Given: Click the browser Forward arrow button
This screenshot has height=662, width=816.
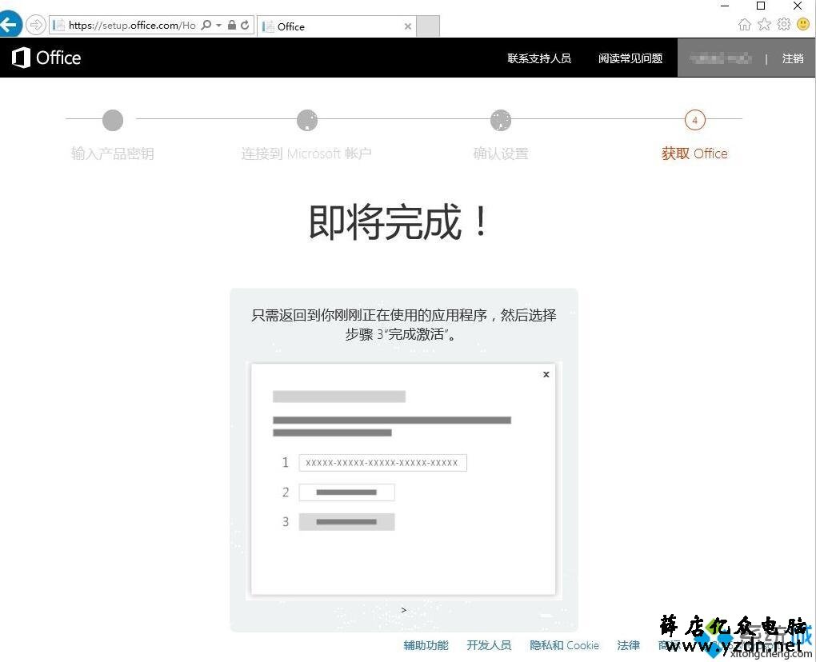Looking at the screenshot, I should point(35,25).
